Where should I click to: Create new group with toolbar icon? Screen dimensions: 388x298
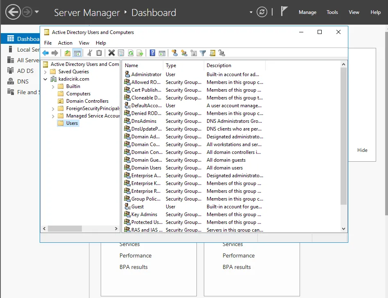tap(184, 53)
